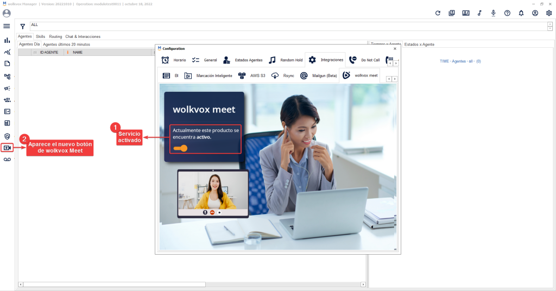
Task: Click filter field down arrow
Action: click(x=550, y=28)
